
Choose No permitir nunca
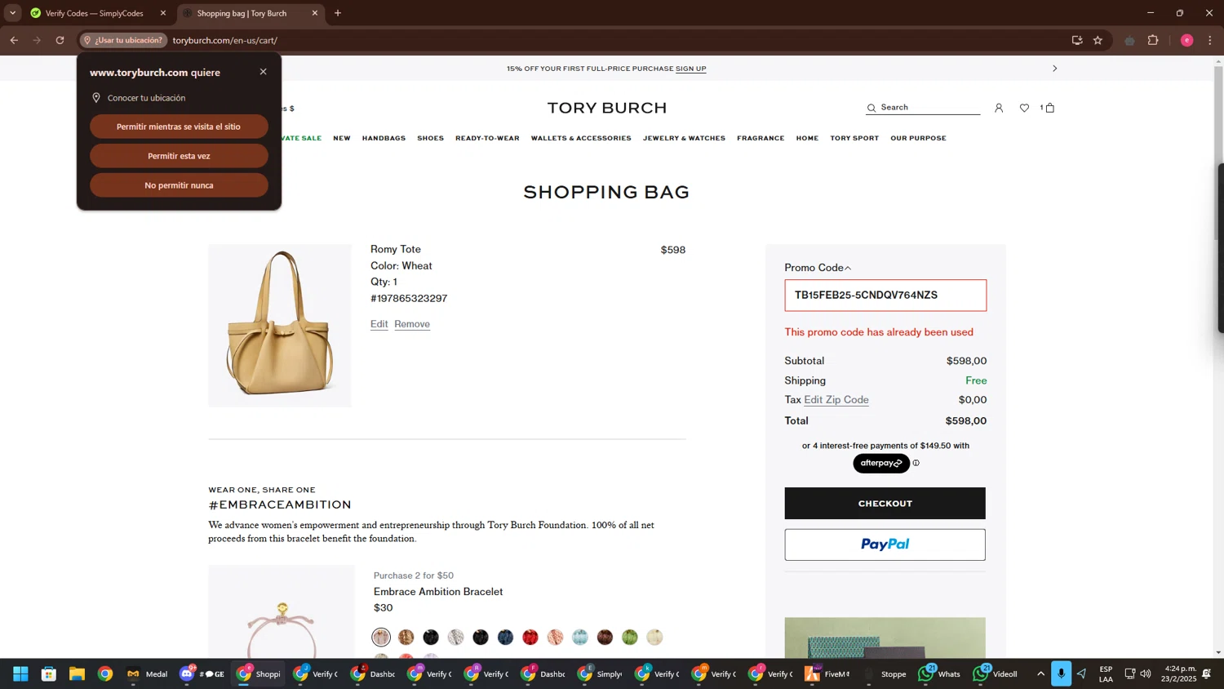pos(179,185)
